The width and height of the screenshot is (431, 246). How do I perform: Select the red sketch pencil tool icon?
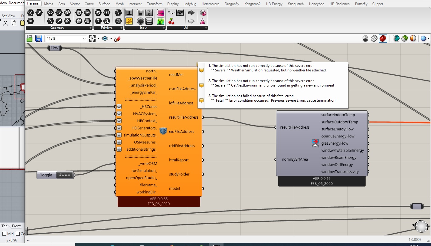[117, 39]
